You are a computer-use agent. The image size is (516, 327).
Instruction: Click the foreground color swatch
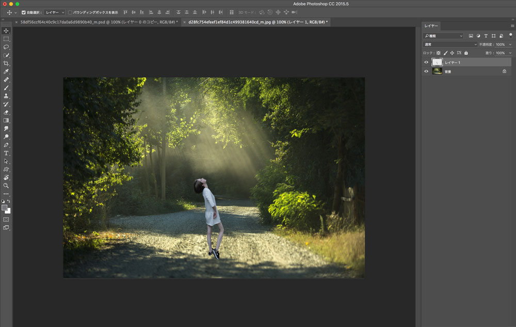(x=4, y=208)
